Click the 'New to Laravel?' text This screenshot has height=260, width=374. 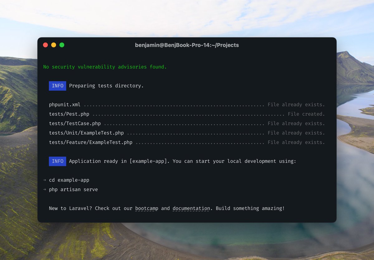pyautogui.click(x=70, y=208)
